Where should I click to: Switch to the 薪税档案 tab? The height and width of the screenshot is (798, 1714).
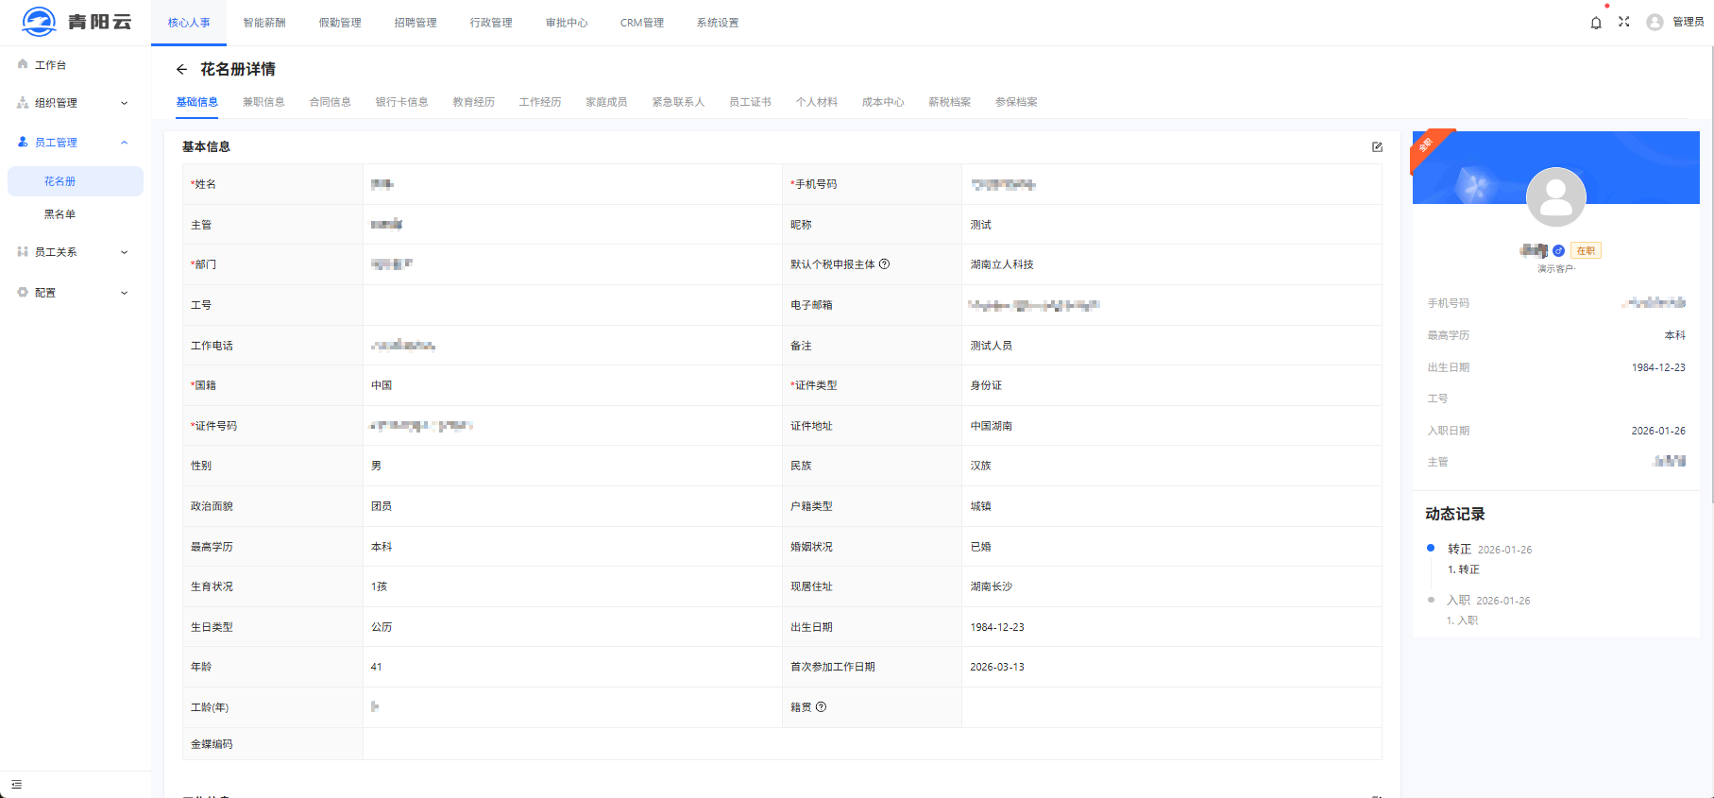click(x=949, y=102)
